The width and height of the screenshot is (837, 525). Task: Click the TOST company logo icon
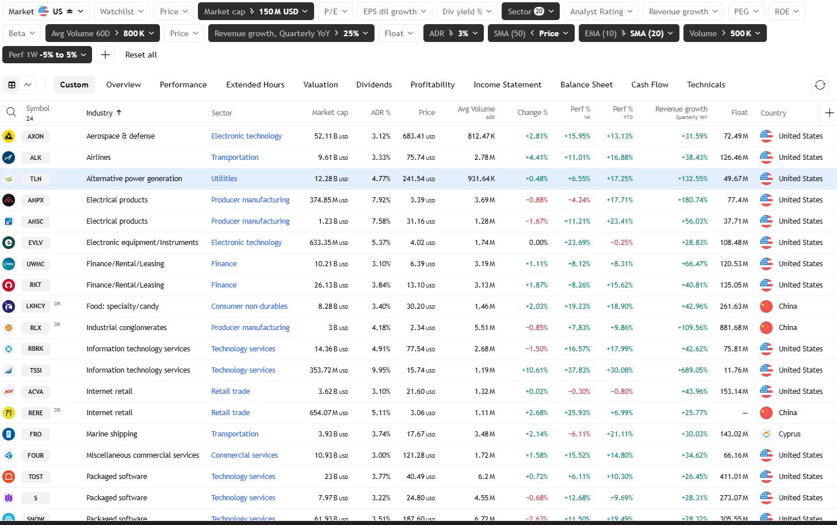[9, 477]
